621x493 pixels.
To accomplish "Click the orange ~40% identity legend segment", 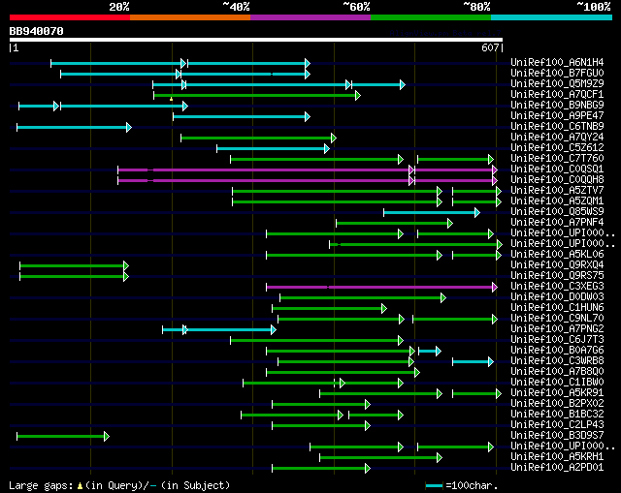I will click(190, 17).
